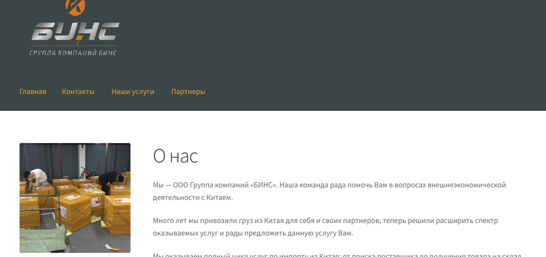The image size is (546, 257).
Task: Navigate to Партнеры page
Action: [x=188, y=91]
